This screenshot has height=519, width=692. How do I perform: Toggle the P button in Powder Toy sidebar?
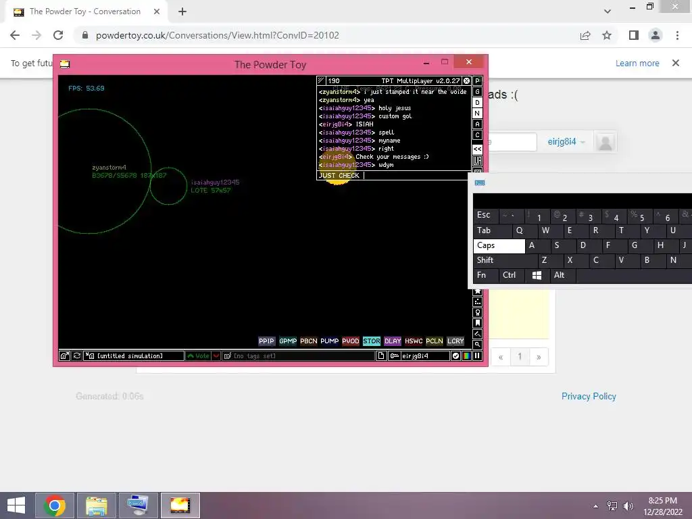click(477, 81)
